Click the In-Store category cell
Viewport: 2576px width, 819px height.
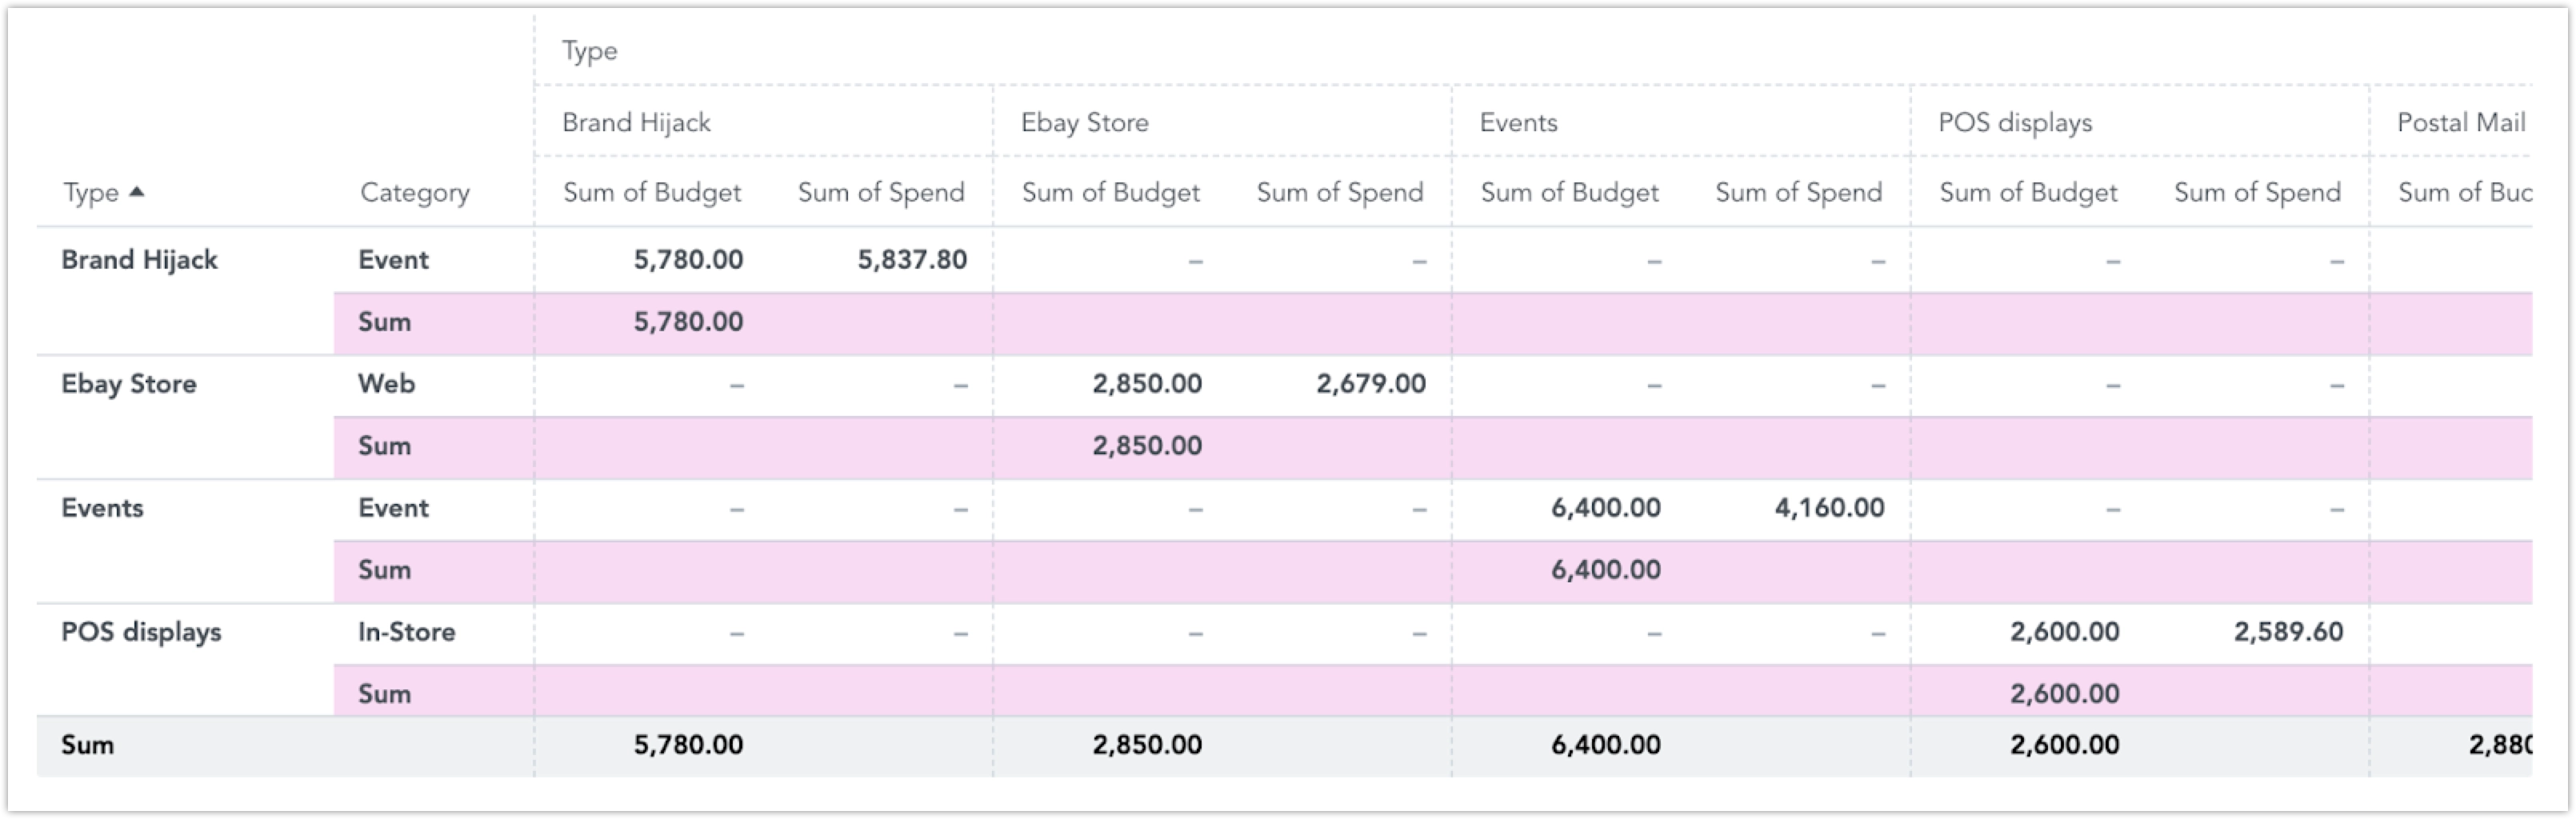click(406, 632)
